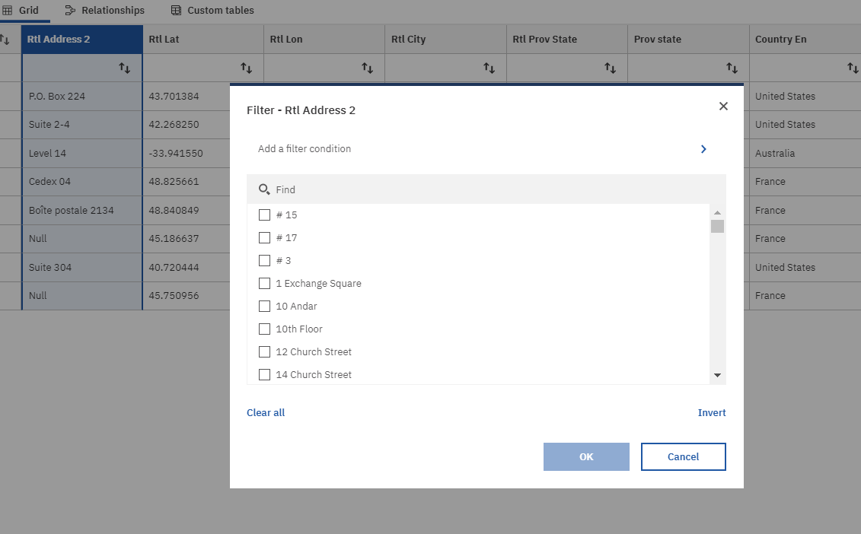Click the 43.701384 latitude cell
This screenshot has height=534, width=861.
pyautogui.click(x=187, y=96)
